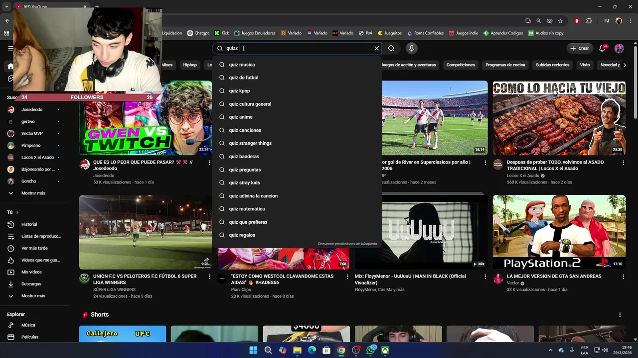Select the 'quiz banderas' suggestion

coord(297,156)
